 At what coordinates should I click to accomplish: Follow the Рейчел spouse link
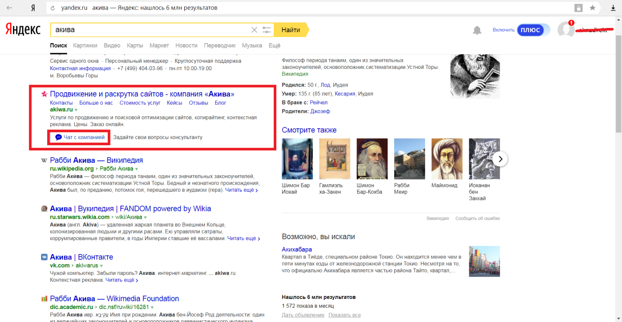click(x=319, y=102)
